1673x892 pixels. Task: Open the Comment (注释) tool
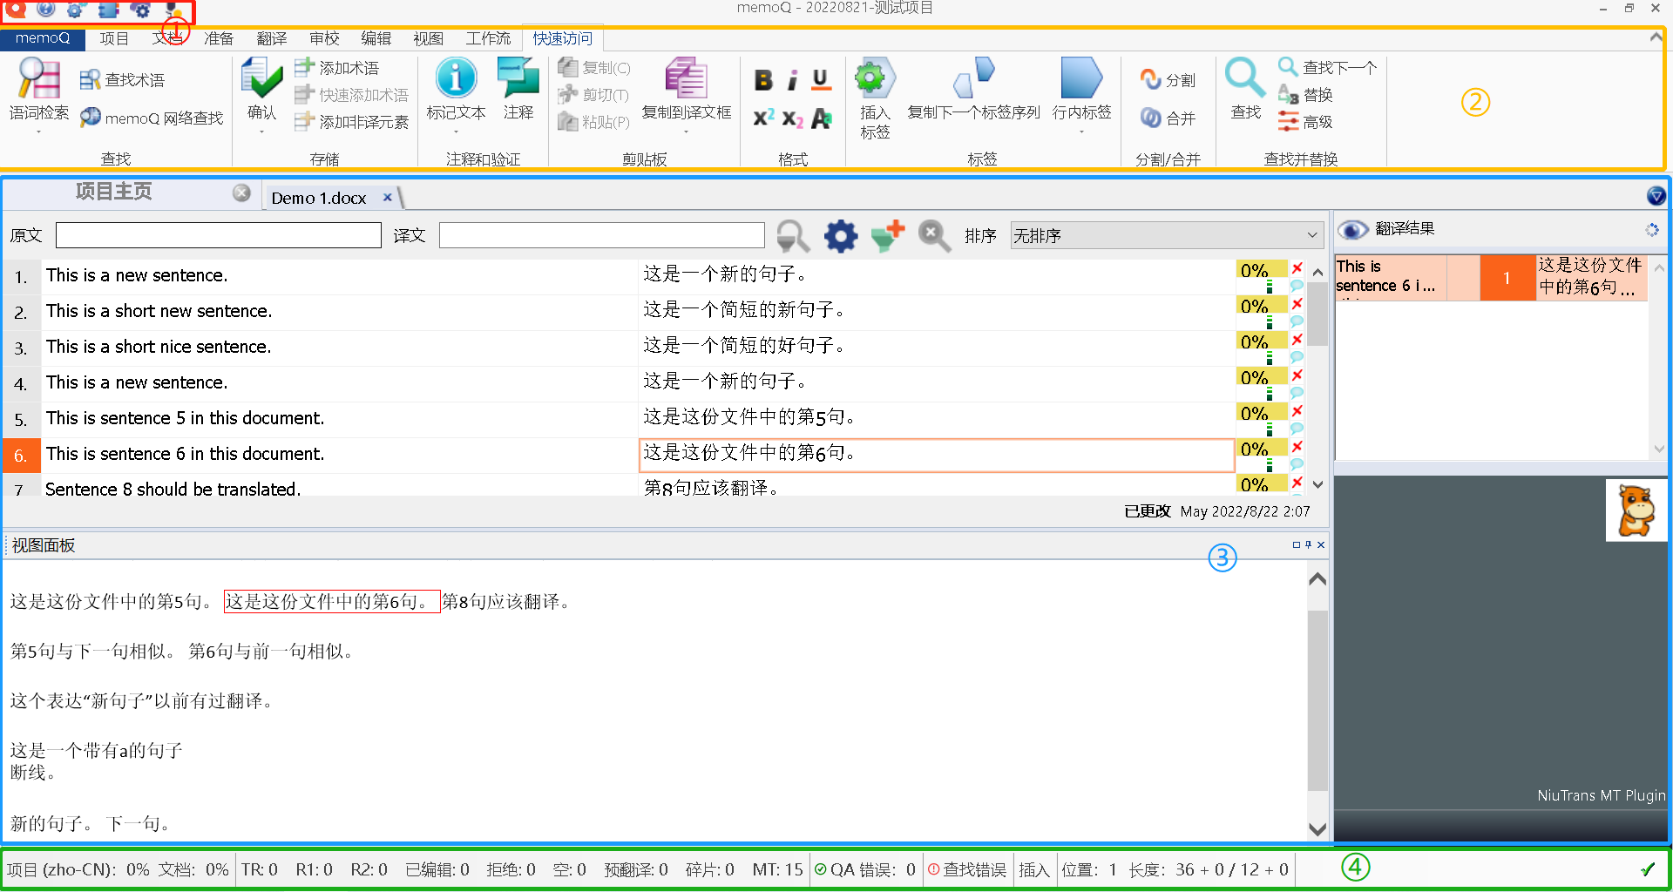click(x=518, y=78)
